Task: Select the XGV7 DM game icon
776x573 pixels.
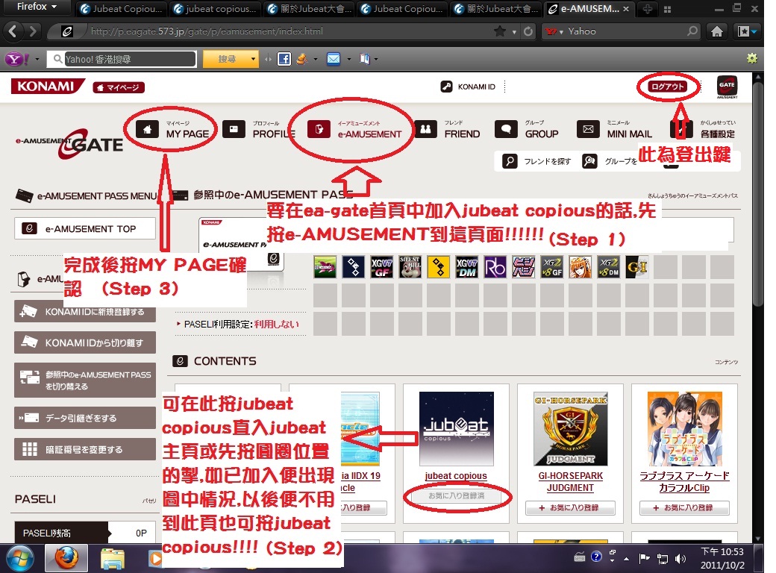Action: [466, 267]
